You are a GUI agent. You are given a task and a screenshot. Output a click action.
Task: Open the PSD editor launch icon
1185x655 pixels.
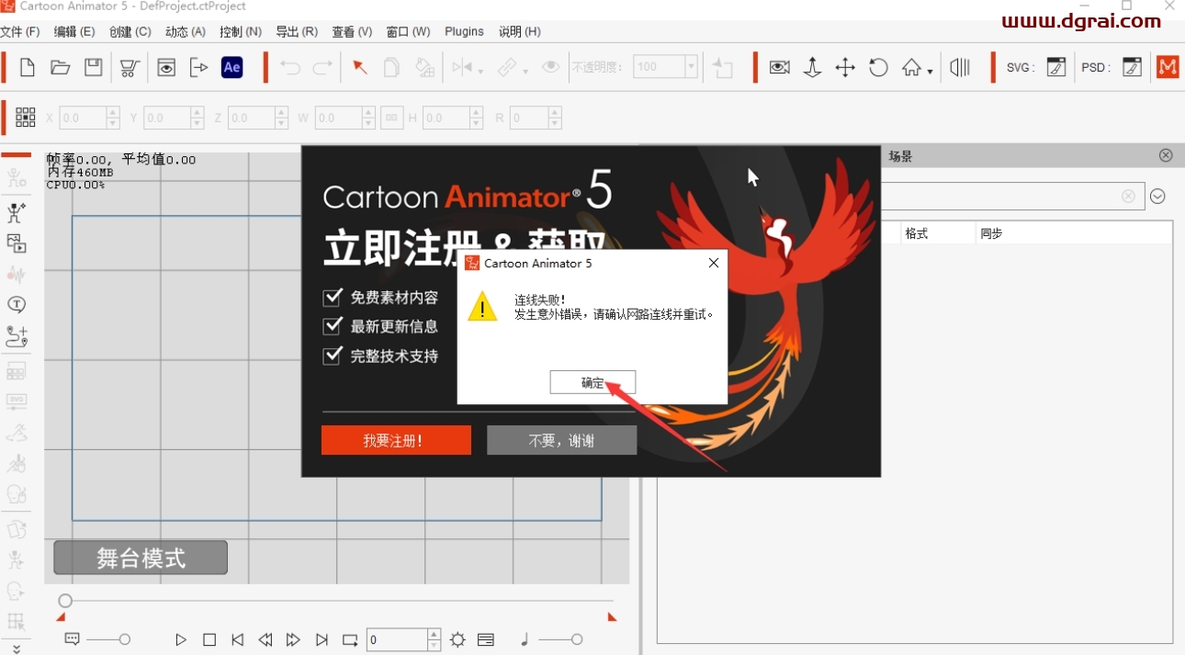point(1133,67)
